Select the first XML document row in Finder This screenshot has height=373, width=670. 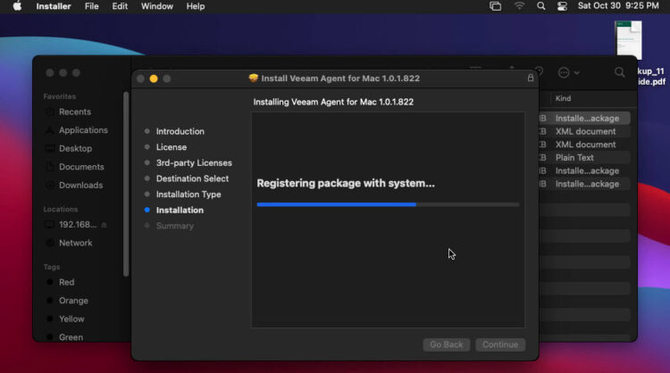584,131
